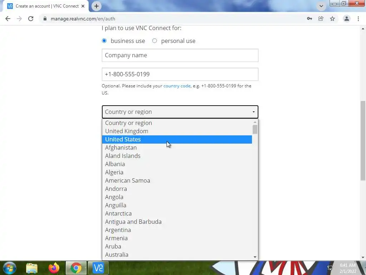Reload the page with the refresh icon
The width and height of the screenshot is (366, 275).
[31, 19]
